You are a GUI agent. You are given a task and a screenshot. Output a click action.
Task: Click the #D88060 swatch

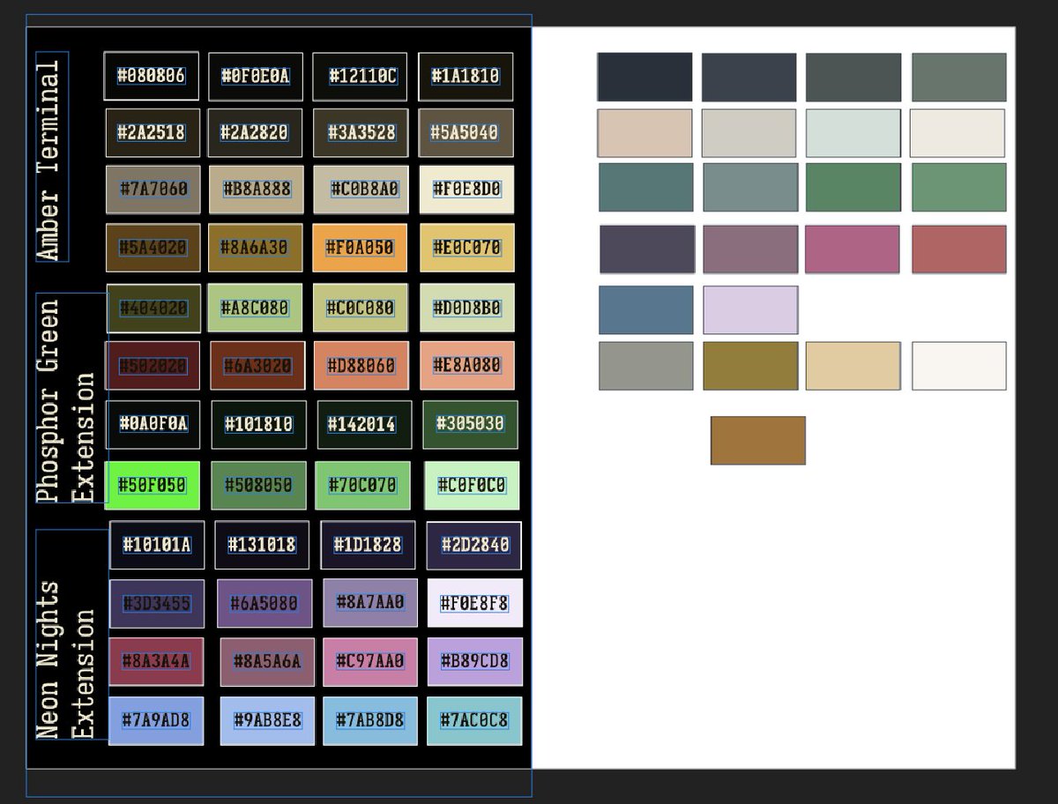361,365
